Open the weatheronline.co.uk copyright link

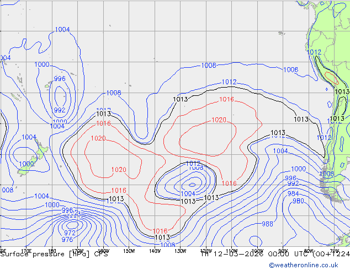coord(304,265)
